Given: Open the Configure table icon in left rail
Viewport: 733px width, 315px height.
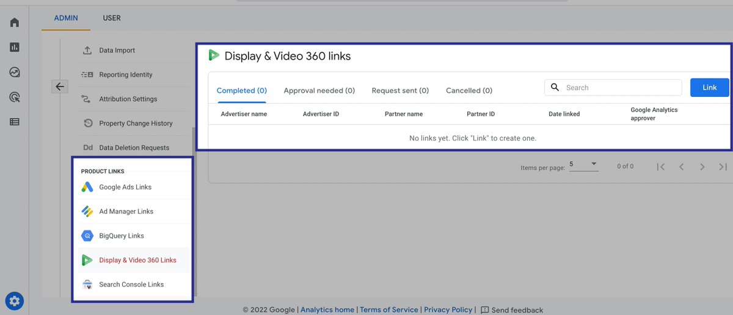Looking at the screenshot, I should [15, 122].
